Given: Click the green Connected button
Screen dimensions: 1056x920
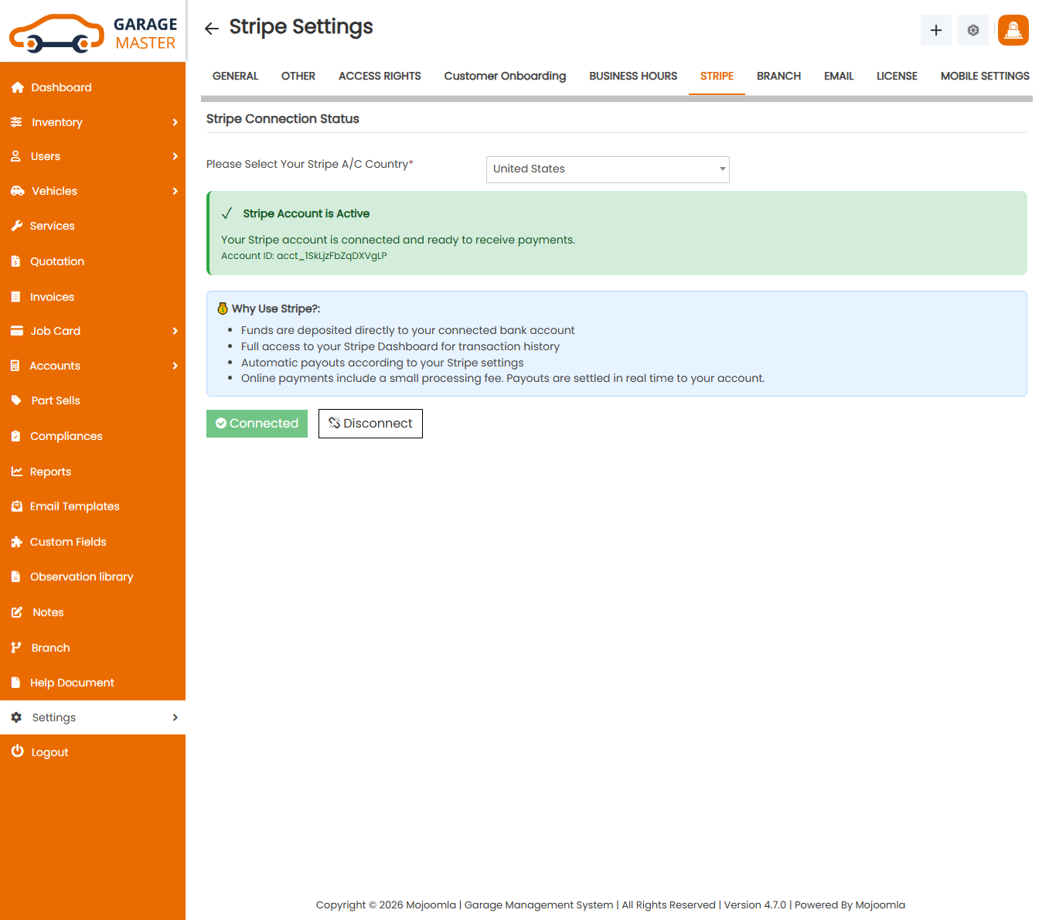Looking at the screenshot, I should click(x=257, y=423).
